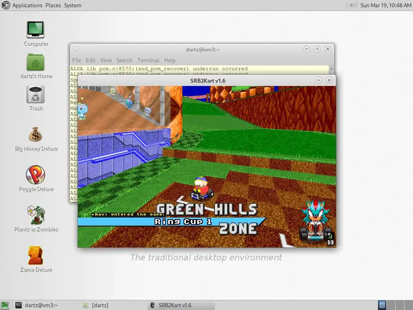
Task: Open the Applications menu
Action: point(27,5)
